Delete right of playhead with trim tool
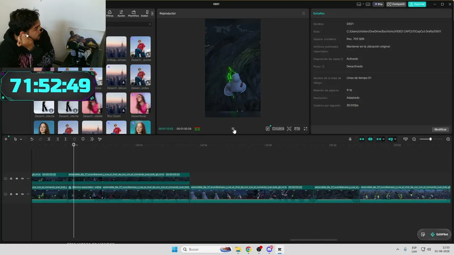Screen dimensions: 454x255 coord(66,139)
